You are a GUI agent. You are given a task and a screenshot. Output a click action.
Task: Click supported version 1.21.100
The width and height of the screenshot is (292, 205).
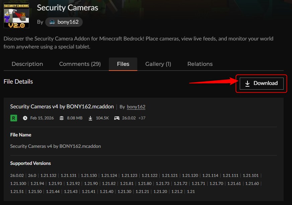pos(18,183)
